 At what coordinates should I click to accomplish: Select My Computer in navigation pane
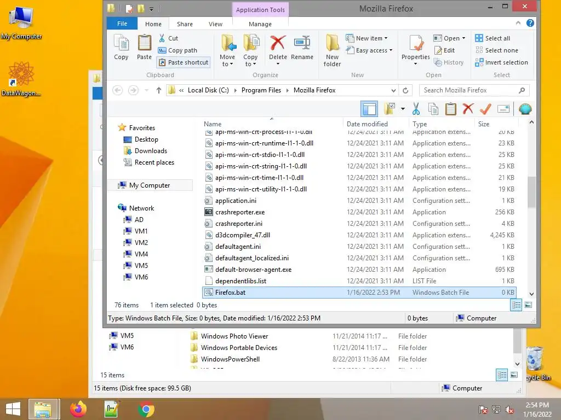[x=150, y=185]
